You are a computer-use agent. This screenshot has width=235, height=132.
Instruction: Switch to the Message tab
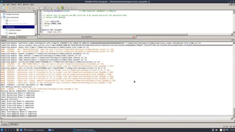[14, 124]
